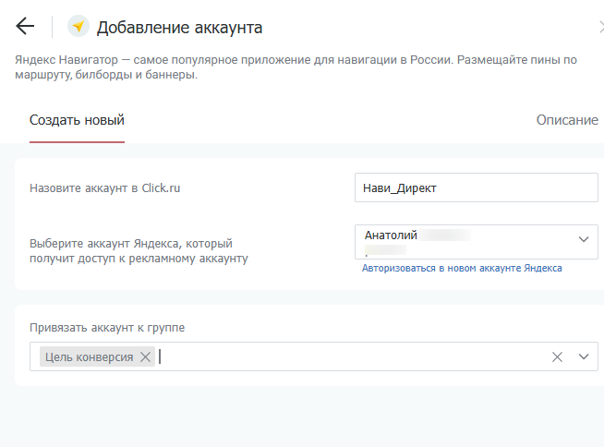Click the Yandex Navigator logo icon
Viewport: 604px width, 447px height.
tap(79, 26)
